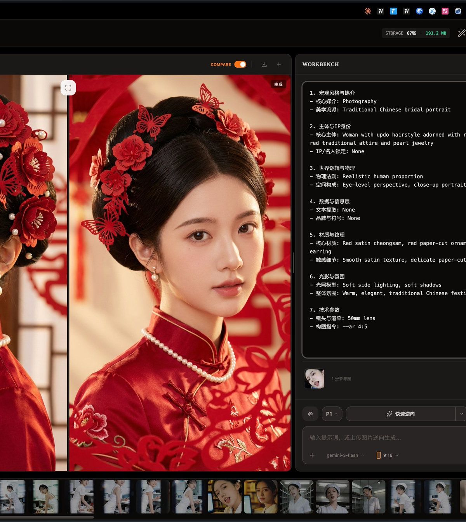The image size is (466, 522).
Task: Click the reference image thumbnail in Workbench
Action: (x=315, y=378)
